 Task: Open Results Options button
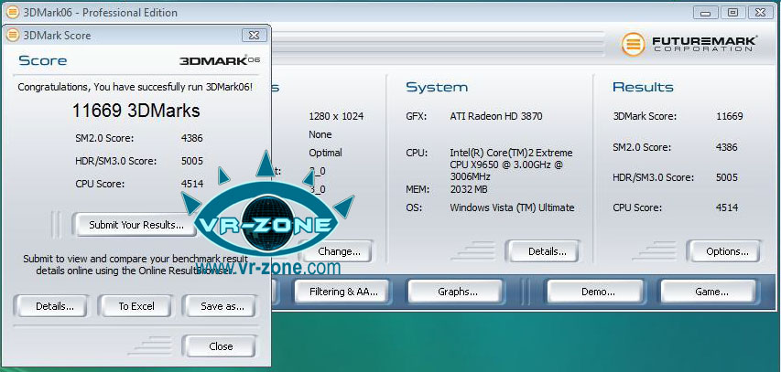[727, 251]
